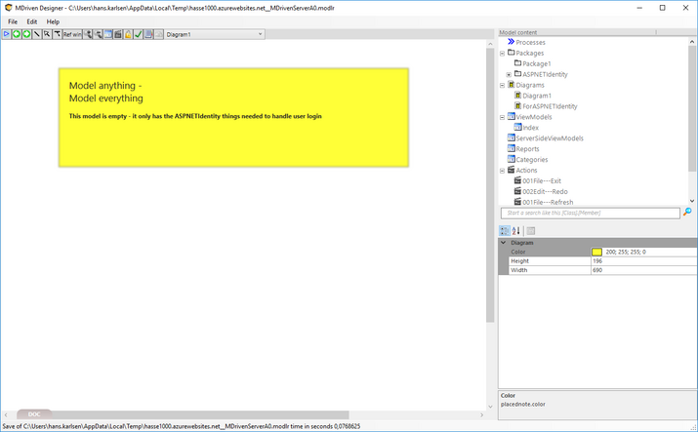Image resolution: width=698 pixels, height=432 pixels.
Task: Collapse the Diagram property category
Action: pyautogui.click(x=504, y=242)
